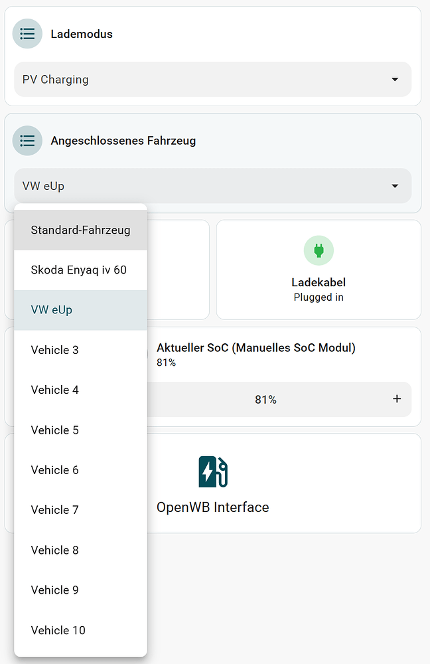
Task: Click the chevron on the Lademodus selector
Action: [x=395, y=79]
